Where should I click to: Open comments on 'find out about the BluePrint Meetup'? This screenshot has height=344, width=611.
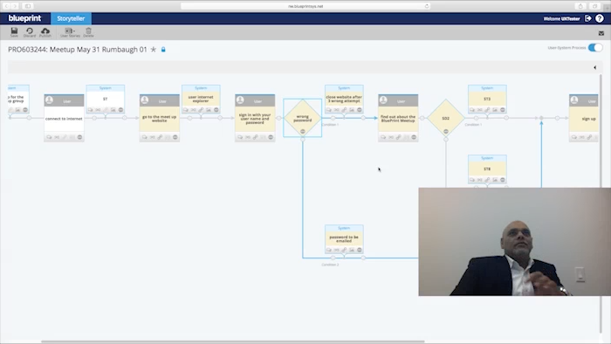tap(383, 137)
